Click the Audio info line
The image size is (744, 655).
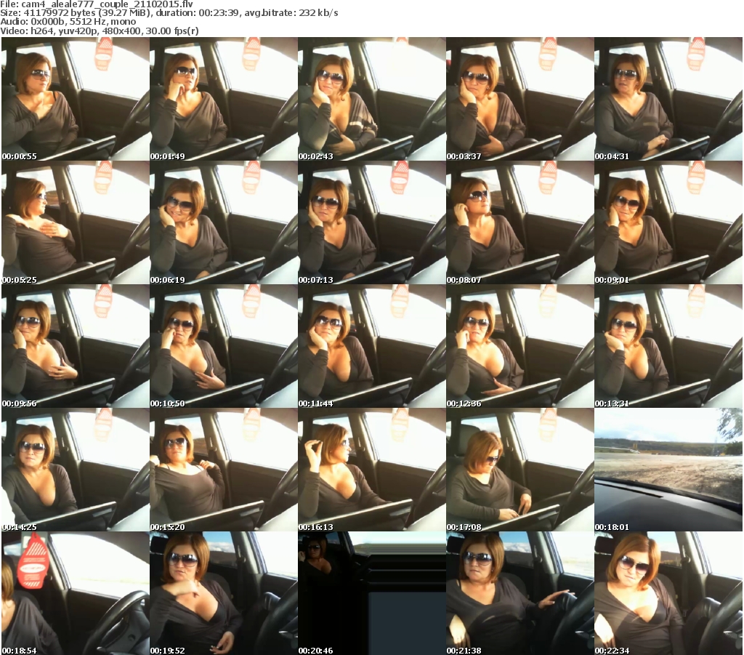[68, 22]
